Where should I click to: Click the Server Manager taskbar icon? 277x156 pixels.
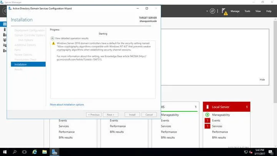54,152
